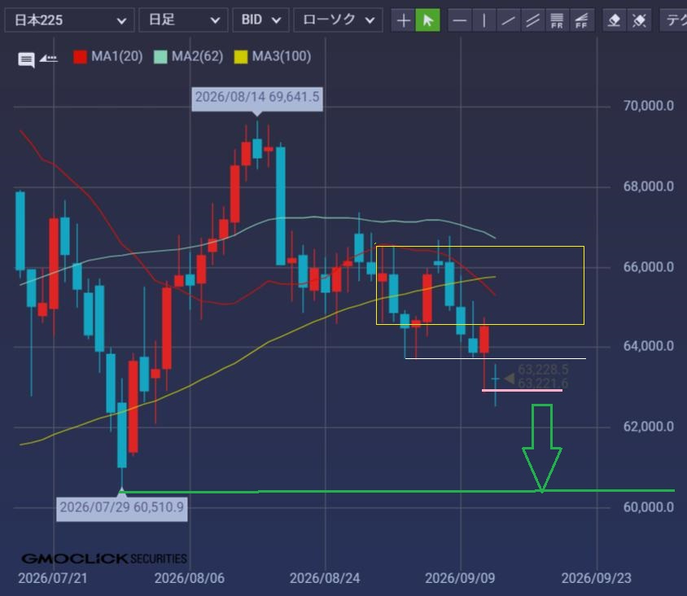Click the 64,000.0 price axis label

pyautogui.click(x=649, y=346)
